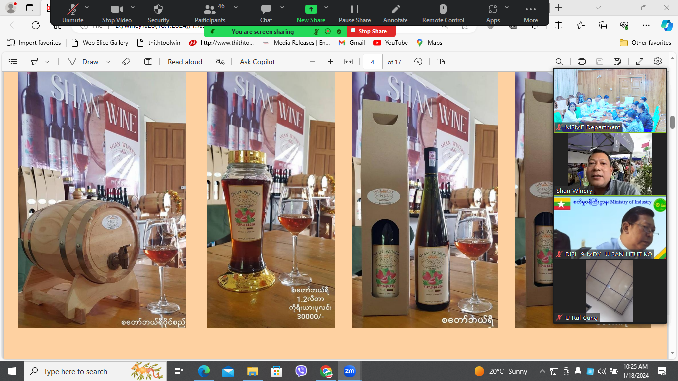Open the Zoom app in Windows taskbar

(350, 371)
